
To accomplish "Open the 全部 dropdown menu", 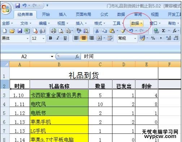I will pos(7,23).
